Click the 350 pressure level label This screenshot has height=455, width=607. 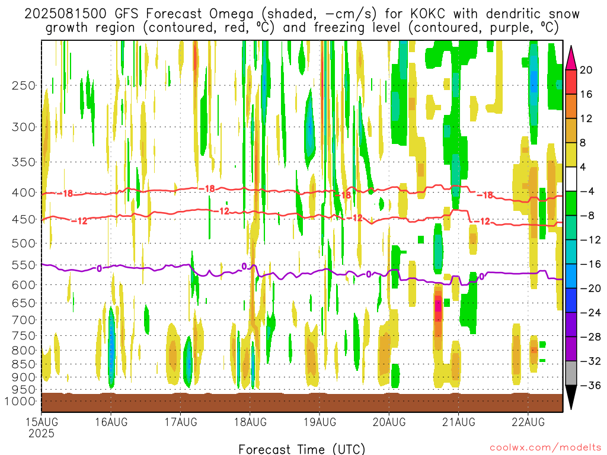pyautogui.click(x=24, y=162)
